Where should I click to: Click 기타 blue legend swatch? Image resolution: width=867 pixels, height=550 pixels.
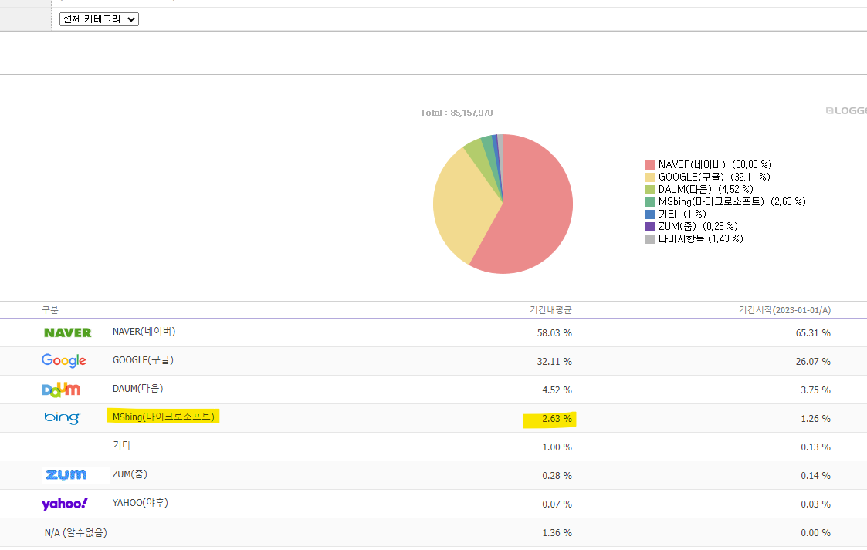(650, 214)
